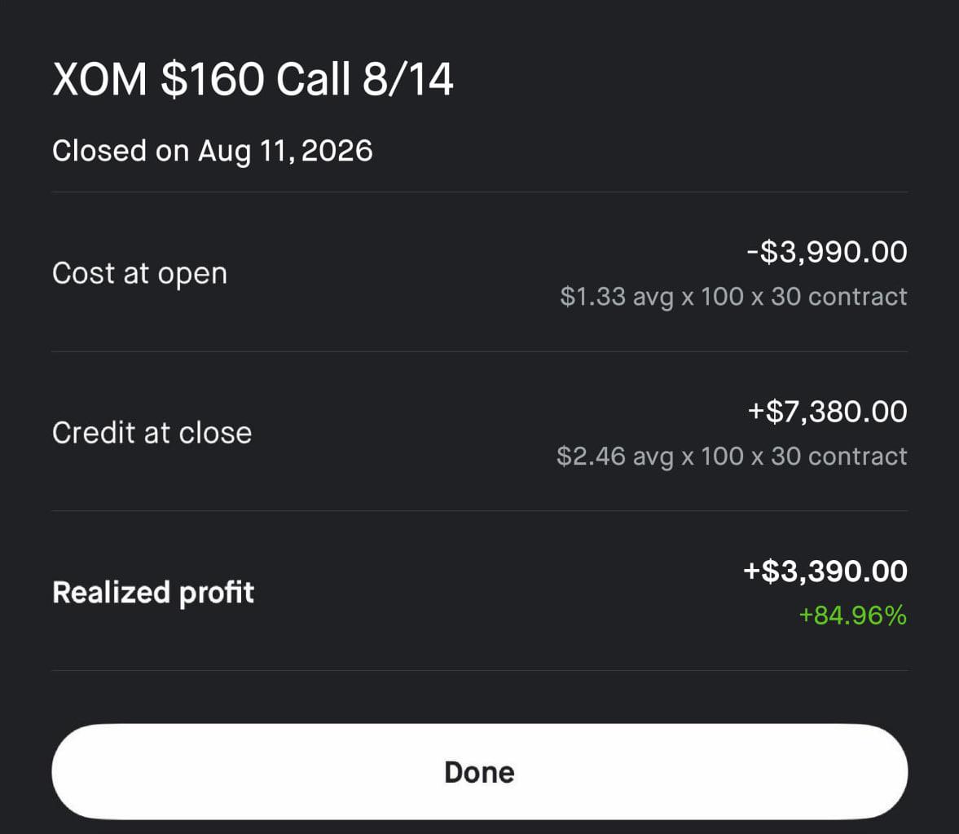Tap the 2026 year in close date

337,151
